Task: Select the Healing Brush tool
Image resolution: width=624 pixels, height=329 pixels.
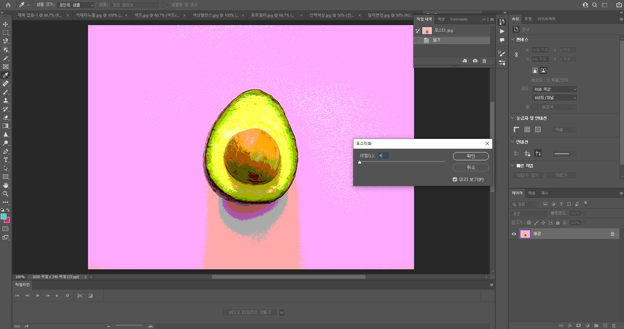Action: tap(6, 84)
